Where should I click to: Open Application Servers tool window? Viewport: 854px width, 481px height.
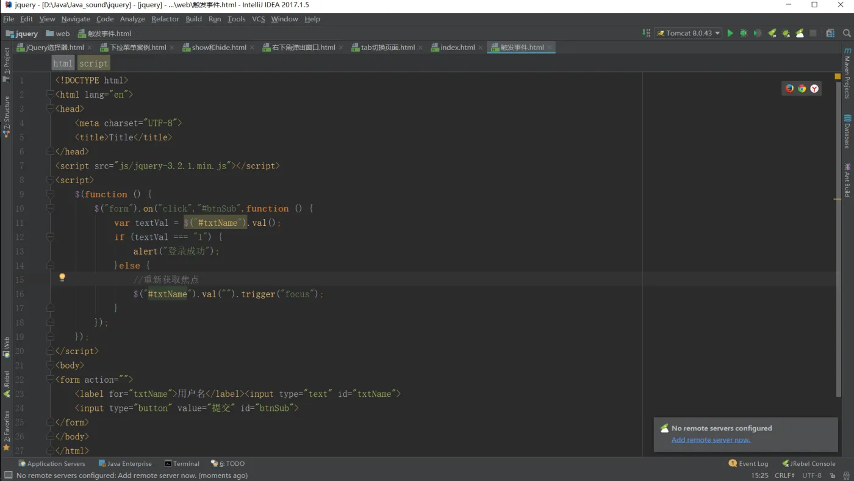click(x=52, y=464)
